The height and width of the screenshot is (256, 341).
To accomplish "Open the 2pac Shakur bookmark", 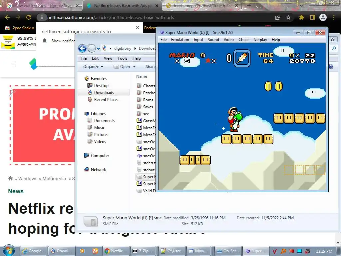I will point(20,28).
